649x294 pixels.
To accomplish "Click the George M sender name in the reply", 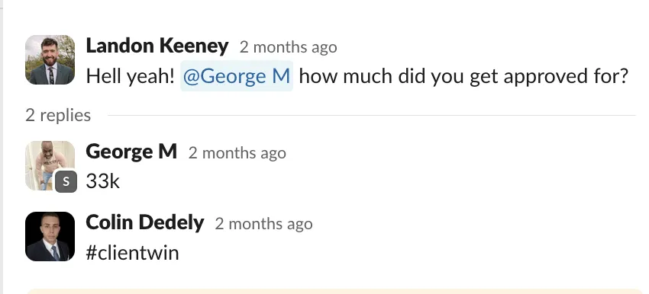I will click(131, 152).
